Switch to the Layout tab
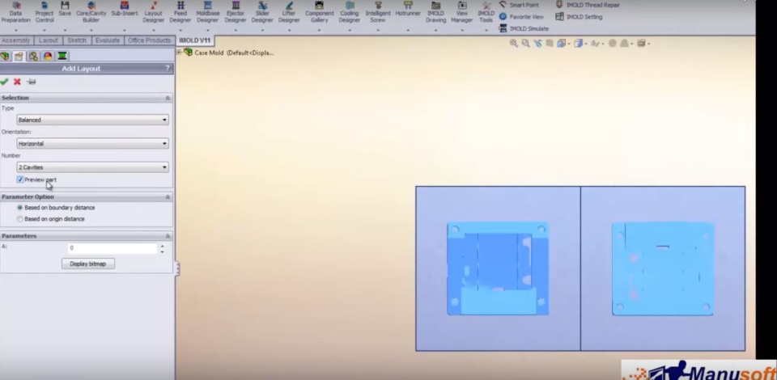The image size is (777, 380). point(48,40)
